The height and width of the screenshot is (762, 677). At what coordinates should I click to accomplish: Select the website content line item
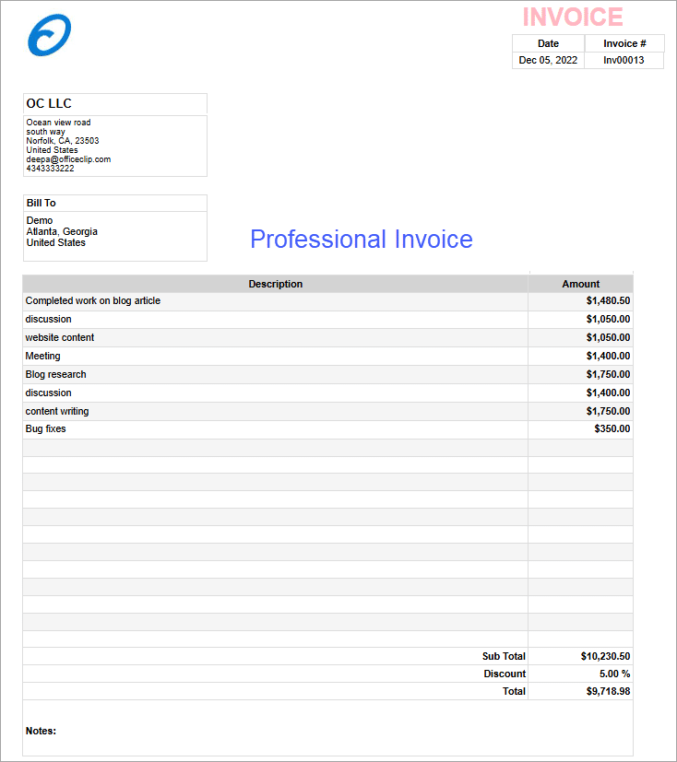tap(60, 337)
